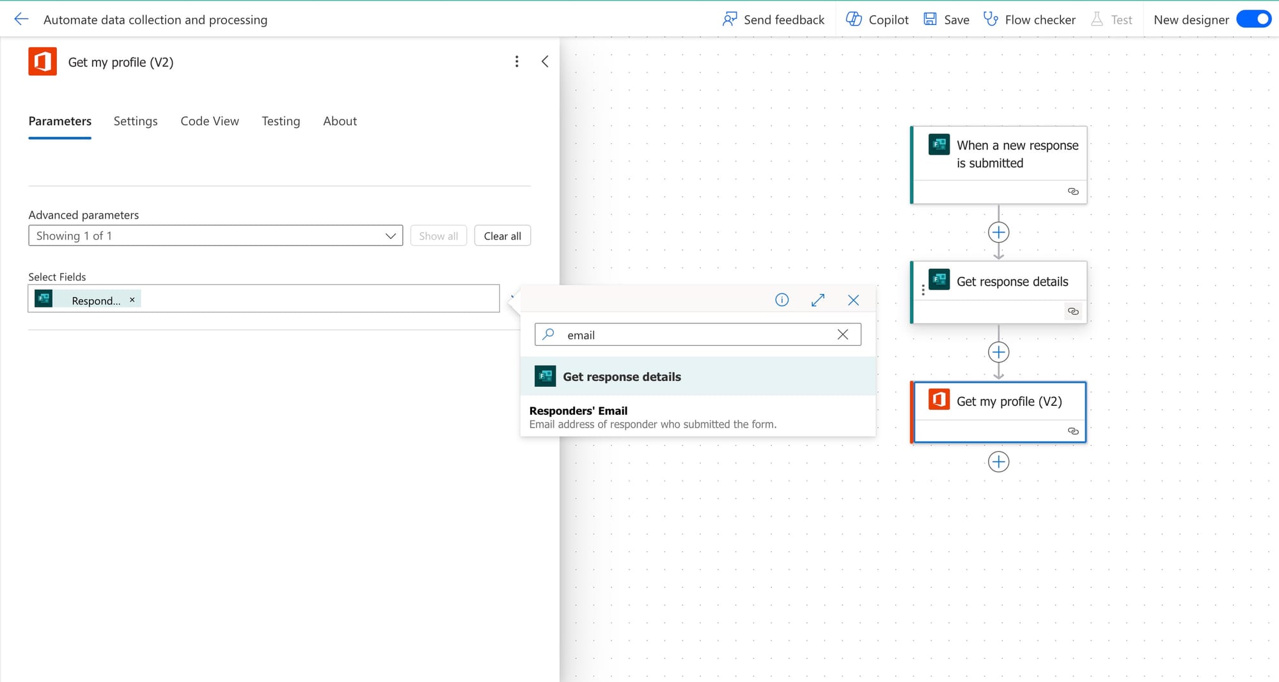Viewport: 1279px width, 682px height.
Task: Open the action's three-dot more menu
Action: click(517, 61)
